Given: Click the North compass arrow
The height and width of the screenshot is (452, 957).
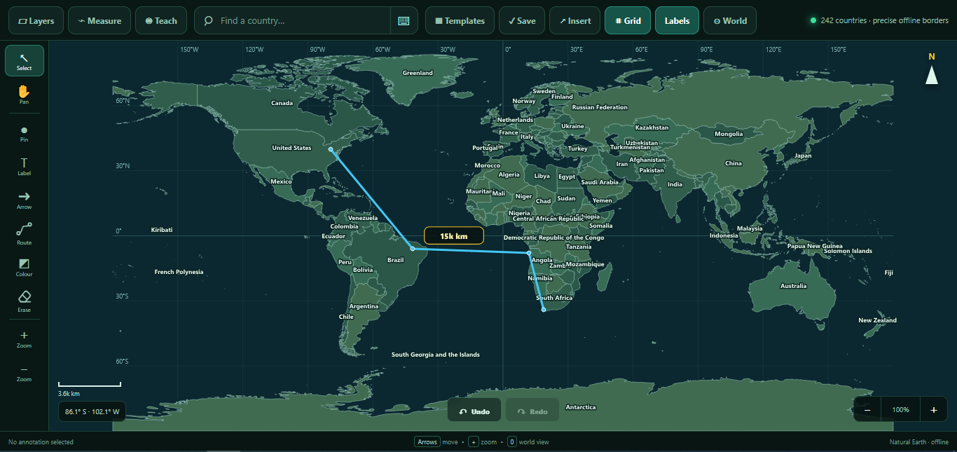Looking at the screenshot, I should point(932,75).
